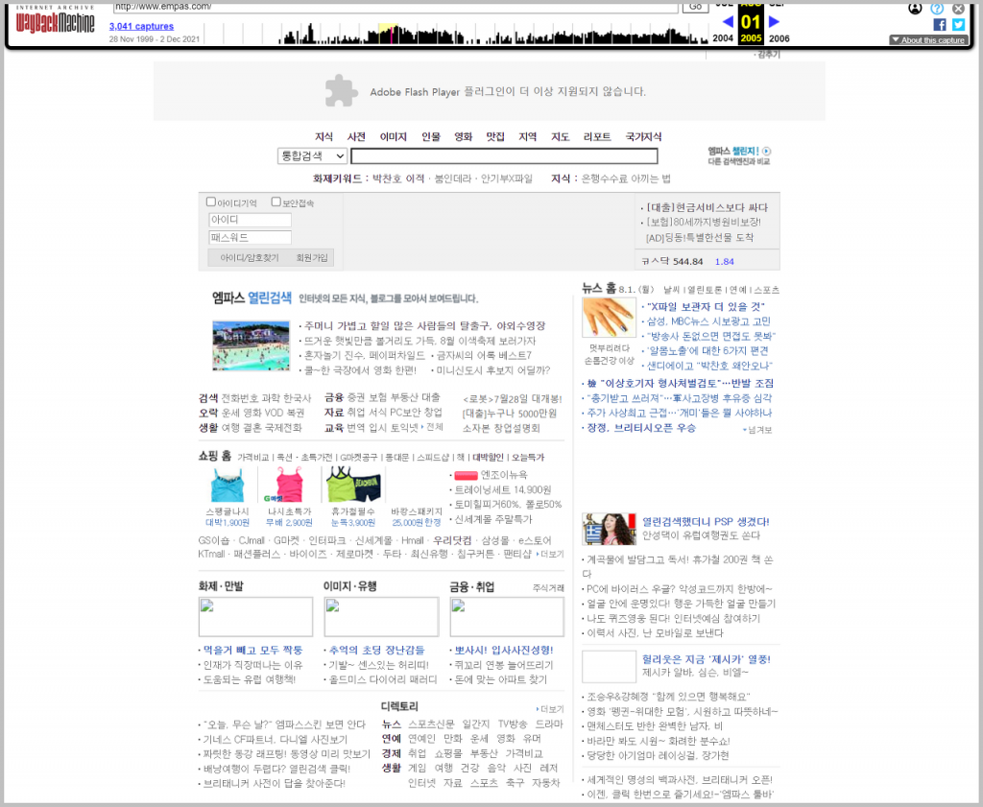Open the Wayback user account icon
Screen dimensions: 983x807
[x=915, y=8]
